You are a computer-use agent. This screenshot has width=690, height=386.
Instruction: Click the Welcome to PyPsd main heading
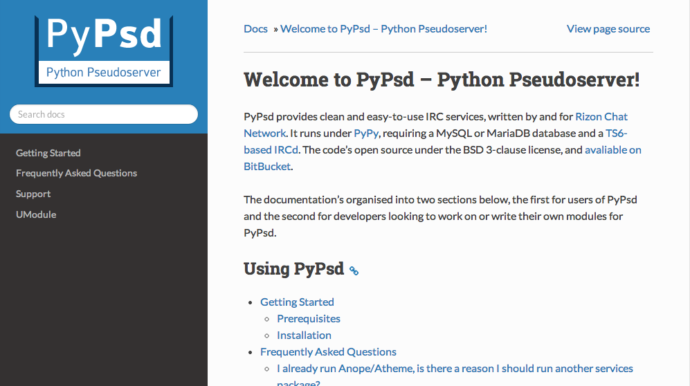tap(442, 80)
